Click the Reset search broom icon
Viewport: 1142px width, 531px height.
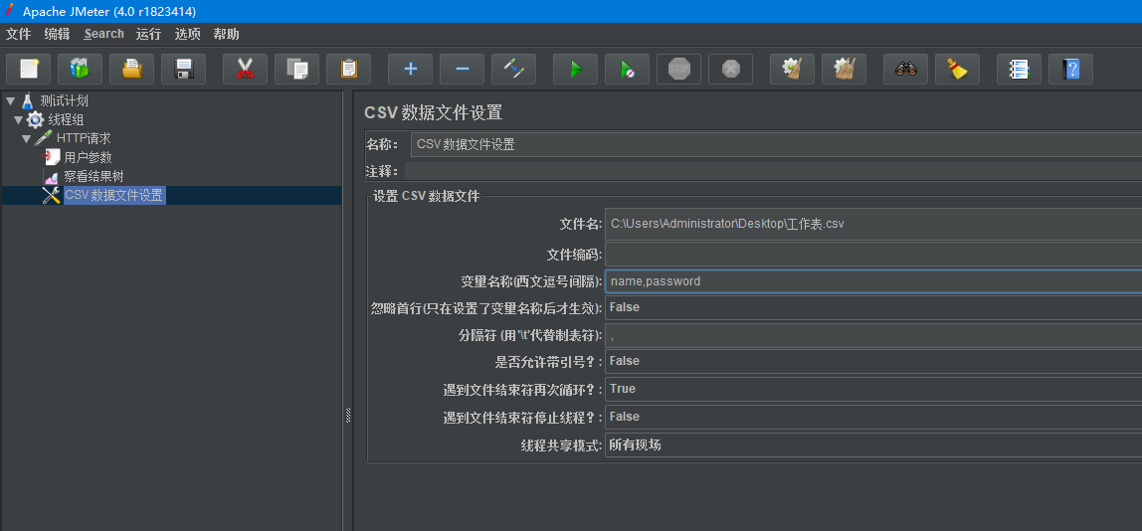tap(958, 70)
